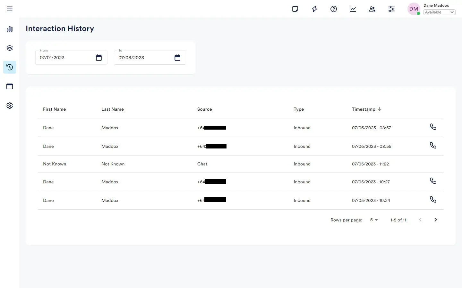Image resolution: width=462 pixels, height=288 pixels.
Task: Open the line chart analytics icon
Action: 353,9
